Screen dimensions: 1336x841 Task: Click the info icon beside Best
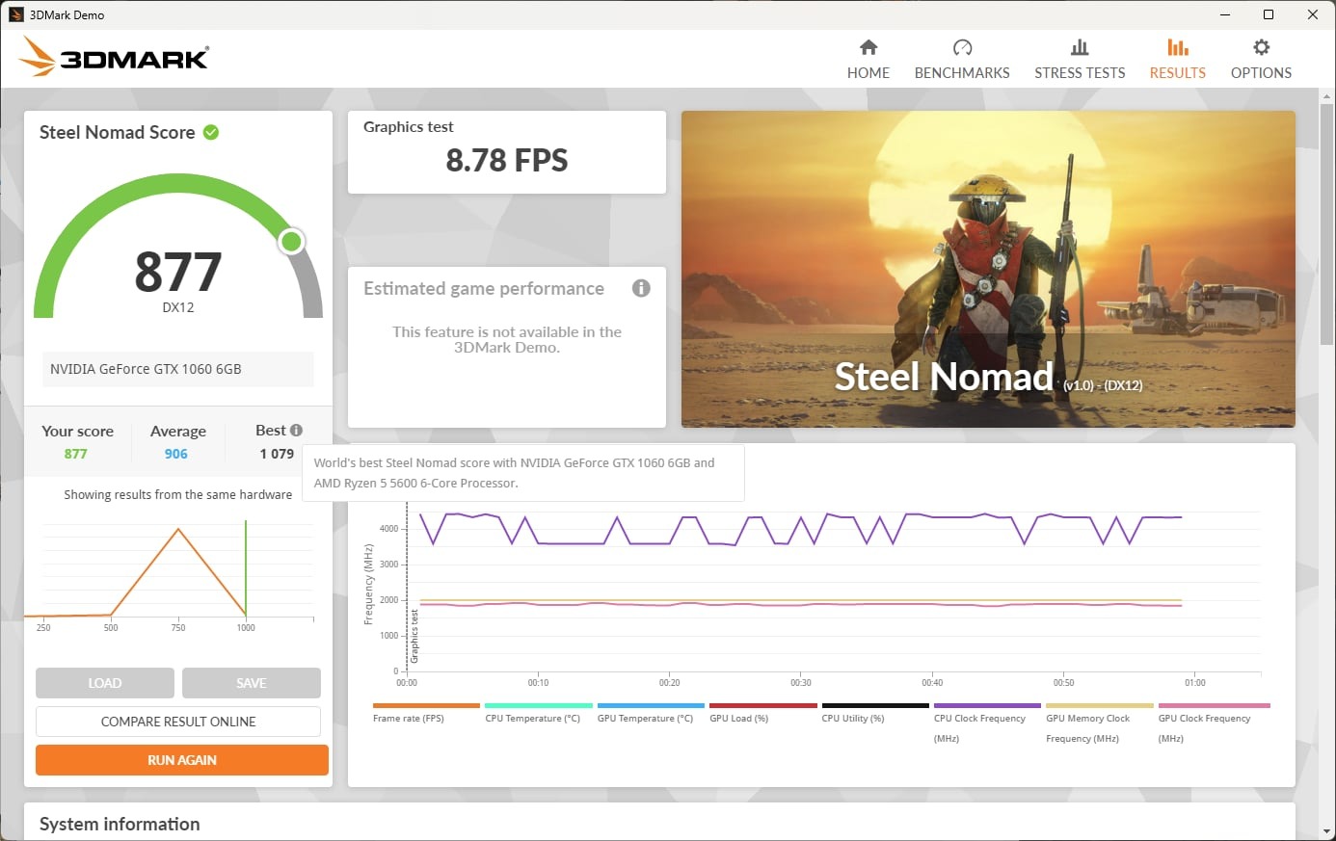(296, 431)
